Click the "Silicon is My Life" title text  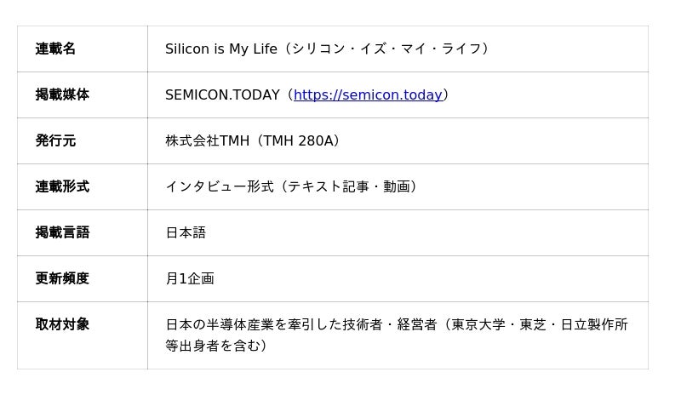click(221, 49)
